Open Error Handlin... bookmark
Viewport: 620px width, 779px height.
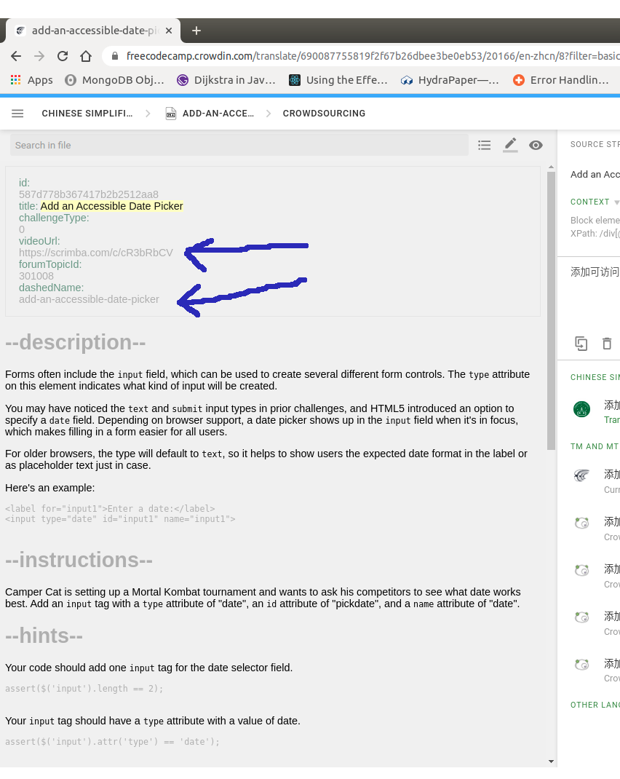point(561,80)
